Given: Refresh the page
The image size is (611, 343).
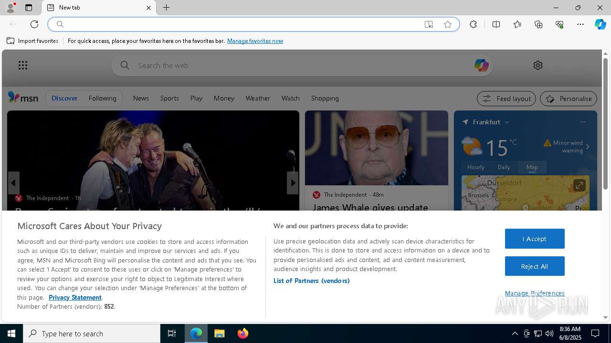Looking at the screenshot, I should pyautogui.click(x=34, y=24).
